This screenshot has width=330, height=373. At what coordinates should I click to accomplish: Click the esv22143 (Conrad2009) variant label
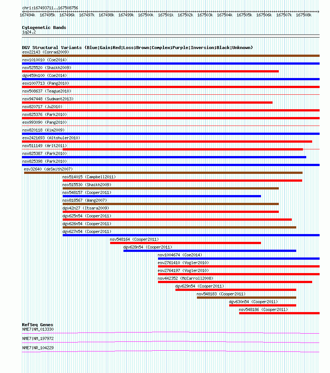click(x=46, y=52)
